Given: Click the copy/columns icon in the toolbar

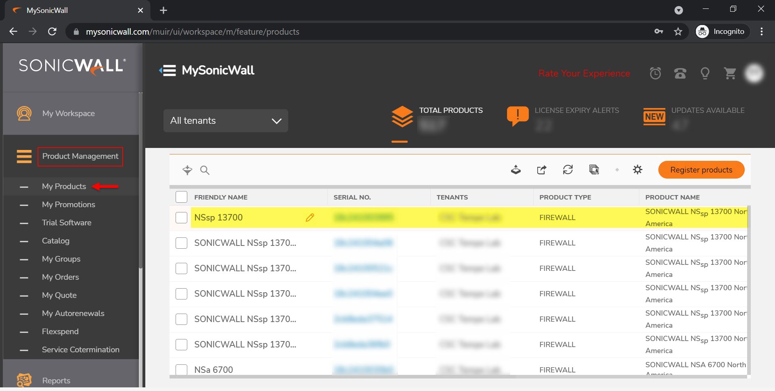Looking at the screenshot, I should tap(594, 170).
